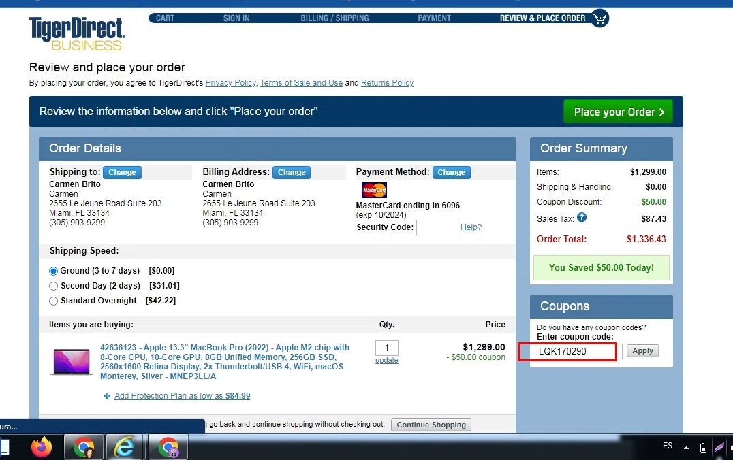Apply the coupon code

coord(642,350)
